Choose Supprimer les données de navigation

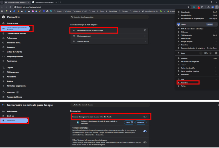(x=197, y=48)
